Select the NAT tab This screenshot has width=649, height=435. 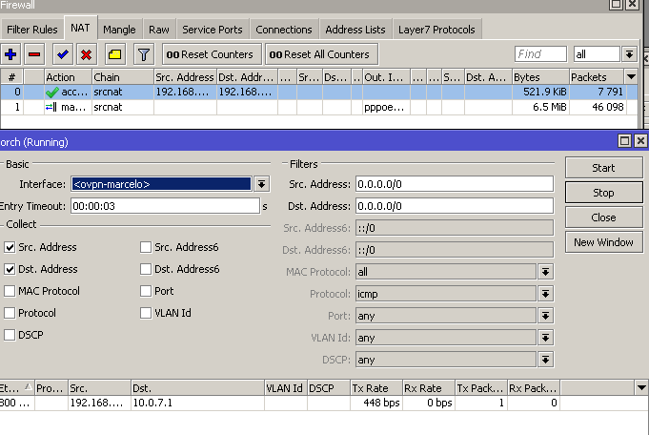pos(80,29)
